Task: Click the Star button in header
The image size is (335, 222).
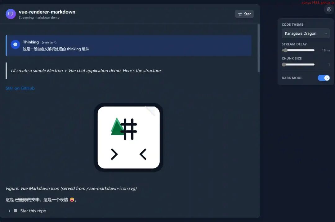Action: tap(244, 14)
